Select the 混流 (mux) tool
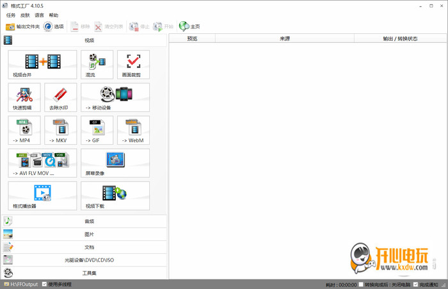448x289 pixels. click(97, 64)
